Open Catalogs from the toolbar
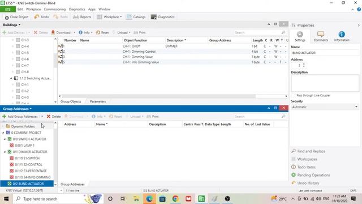Viewport: 362px width, 204px height. point(136,17)
